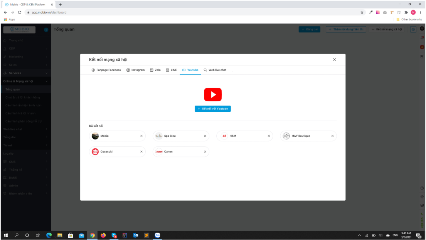Open Thống kê sidebar menu
Screen dimensions: 426x240
[x=25, y=170]
